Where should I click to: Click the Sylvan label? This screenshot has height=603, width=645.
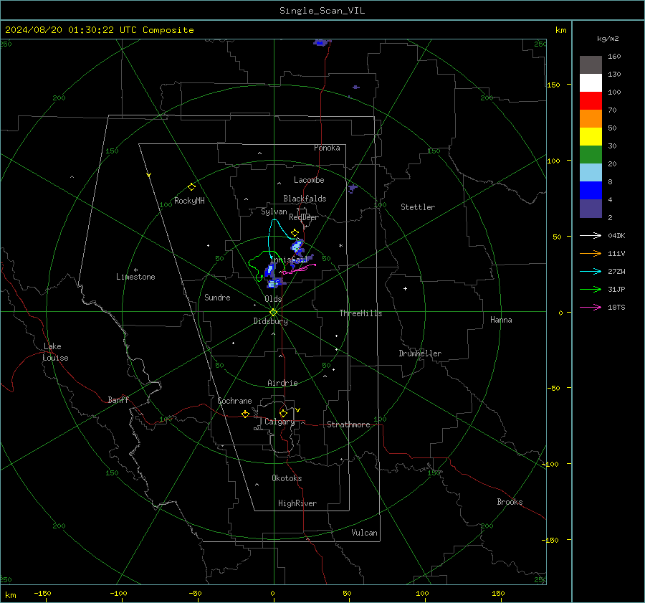(x=274, y=212)
